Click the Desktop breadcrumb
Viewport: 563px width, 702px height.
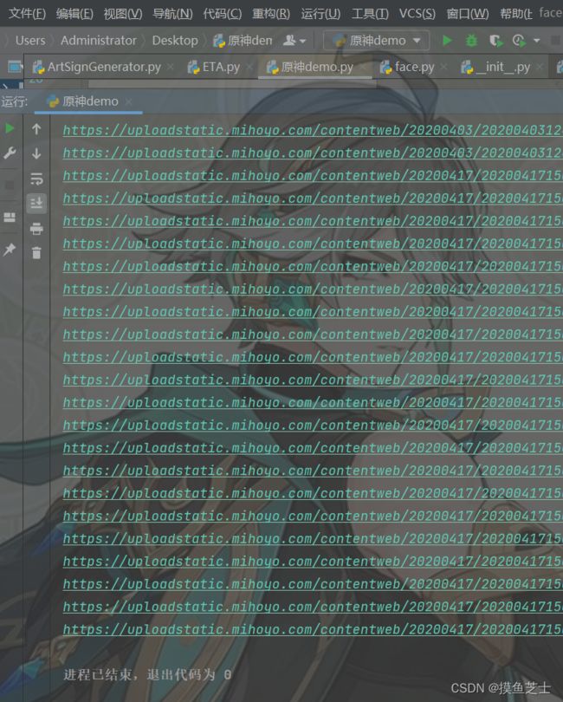click(x=175, y=41)
